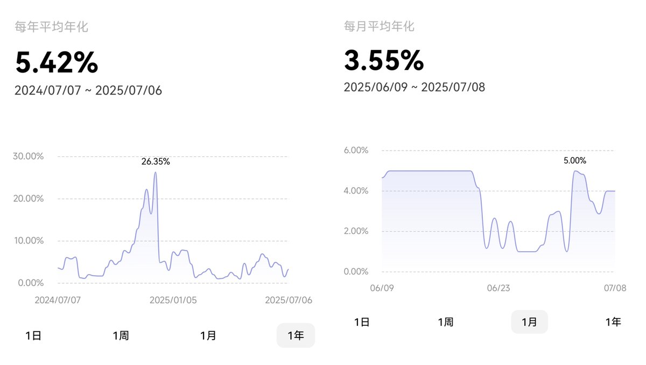The width and height of the screenshot is (646, 365).
Task: Click the 2024/07/07 x-axis label
Action: [x=58, y=300]
